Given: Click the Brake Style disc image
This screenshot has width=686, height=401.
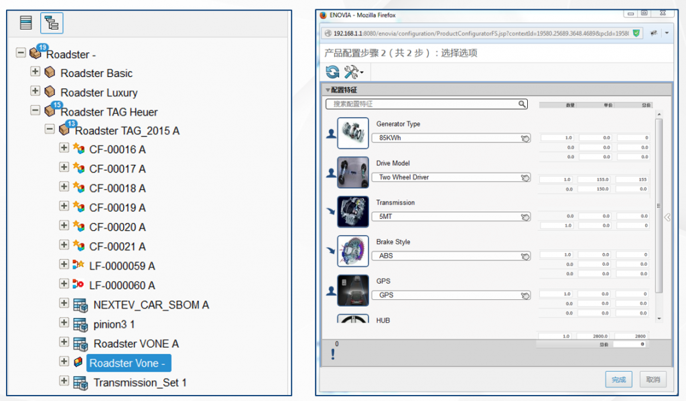Looking at the screenshot, I should [x=352, y=251].
